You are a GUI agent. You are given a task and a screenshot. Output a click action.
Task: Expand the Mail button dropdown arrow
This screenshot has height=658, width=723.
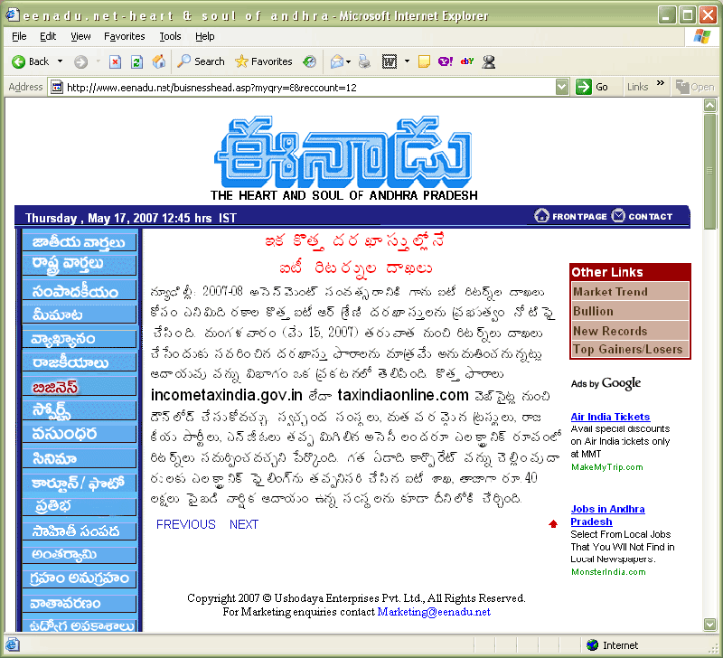click(x=350, y=61)
